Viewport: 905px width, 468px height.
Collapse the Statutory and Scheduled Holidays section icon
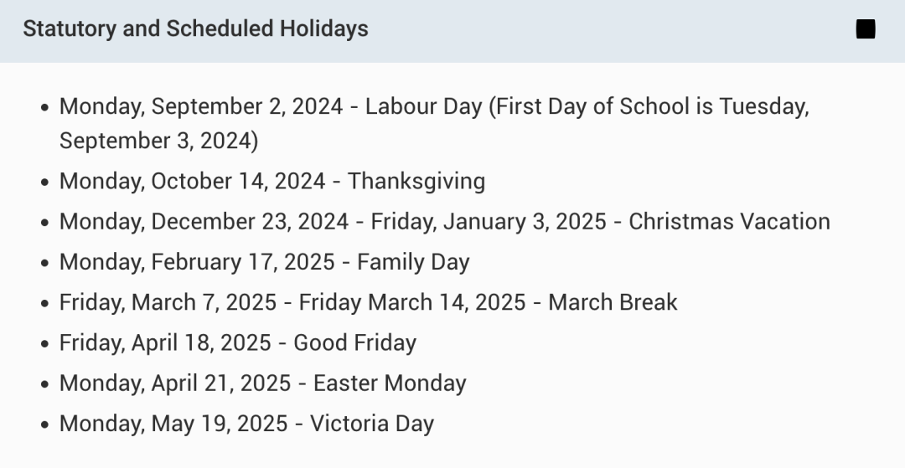[x=865, y=28]
